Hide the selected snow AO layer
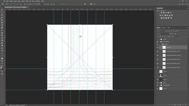 [x=157, y=47]
